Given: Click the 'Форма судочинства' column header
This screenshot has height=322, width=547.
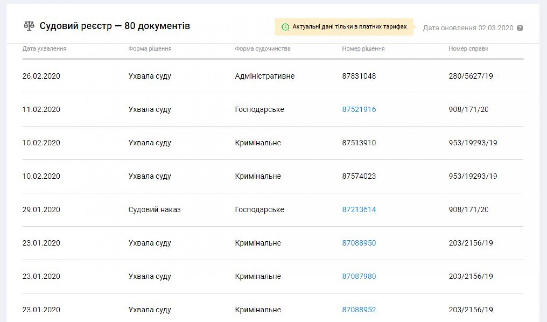Looking at the screenshot, I should click(x=262, y=49).
